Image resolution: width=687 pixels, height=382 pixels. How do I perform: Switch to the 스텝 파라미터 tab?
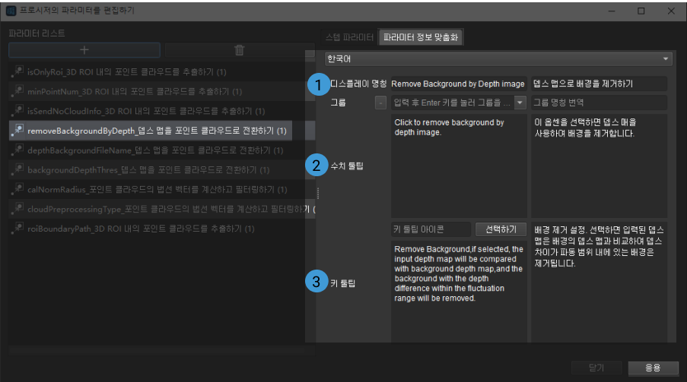pos(349,37)
